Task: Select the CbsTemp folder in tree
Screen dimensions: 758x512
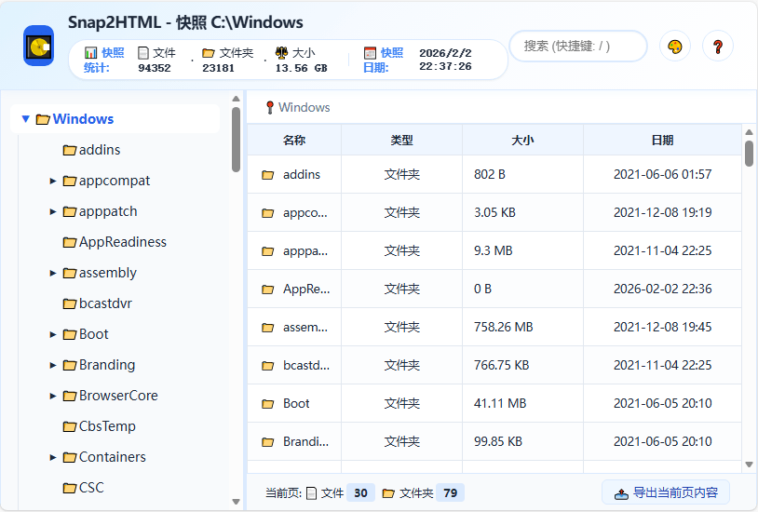Action: point(107,426)
